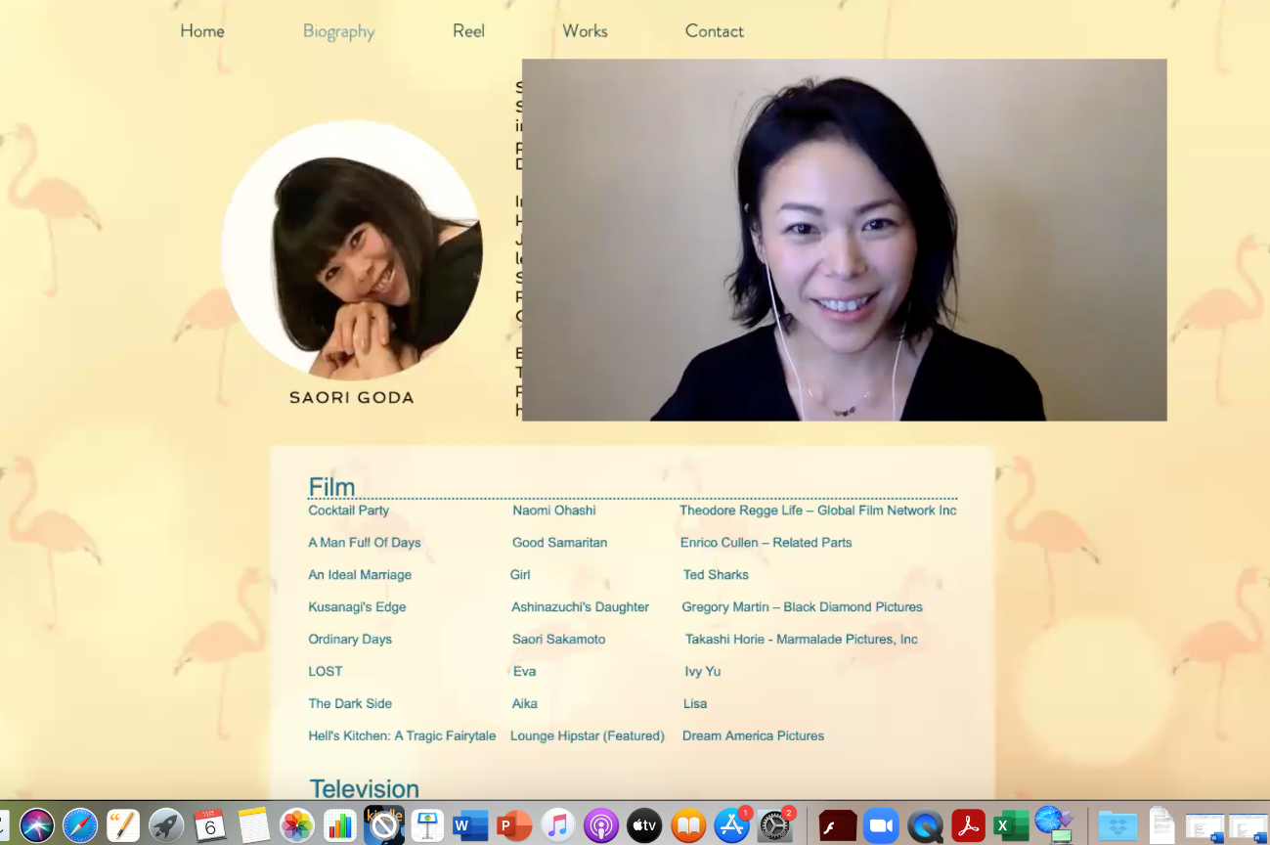Launch Adobe Flash Player in Dock

click(838, 825)
